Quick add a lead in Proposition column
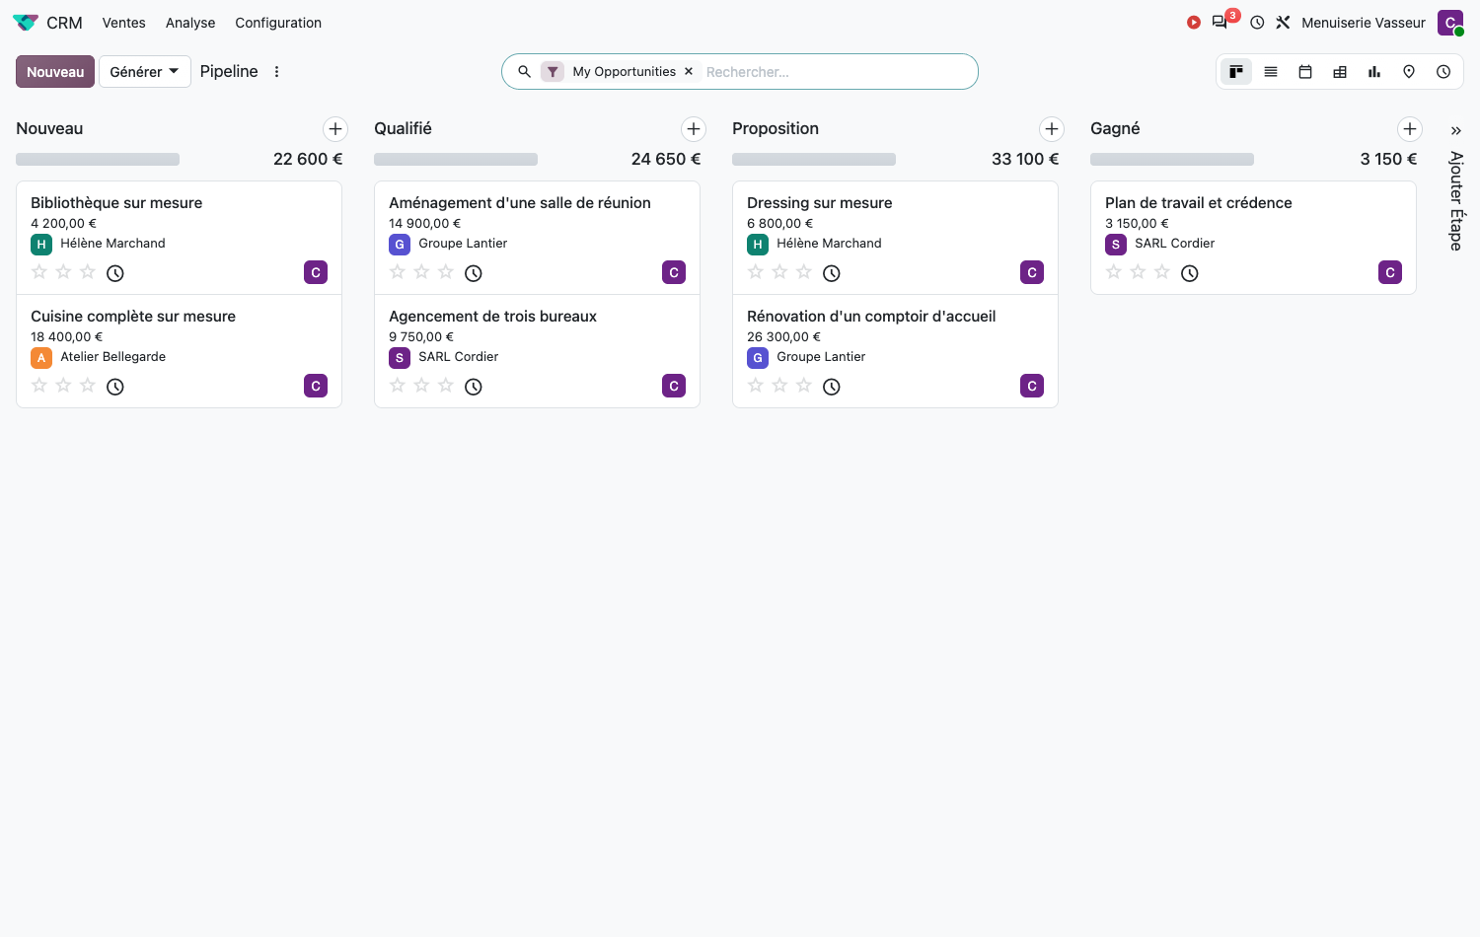Image resolution: width=1480 pixels, height=937 pixels. (1052, 129)
